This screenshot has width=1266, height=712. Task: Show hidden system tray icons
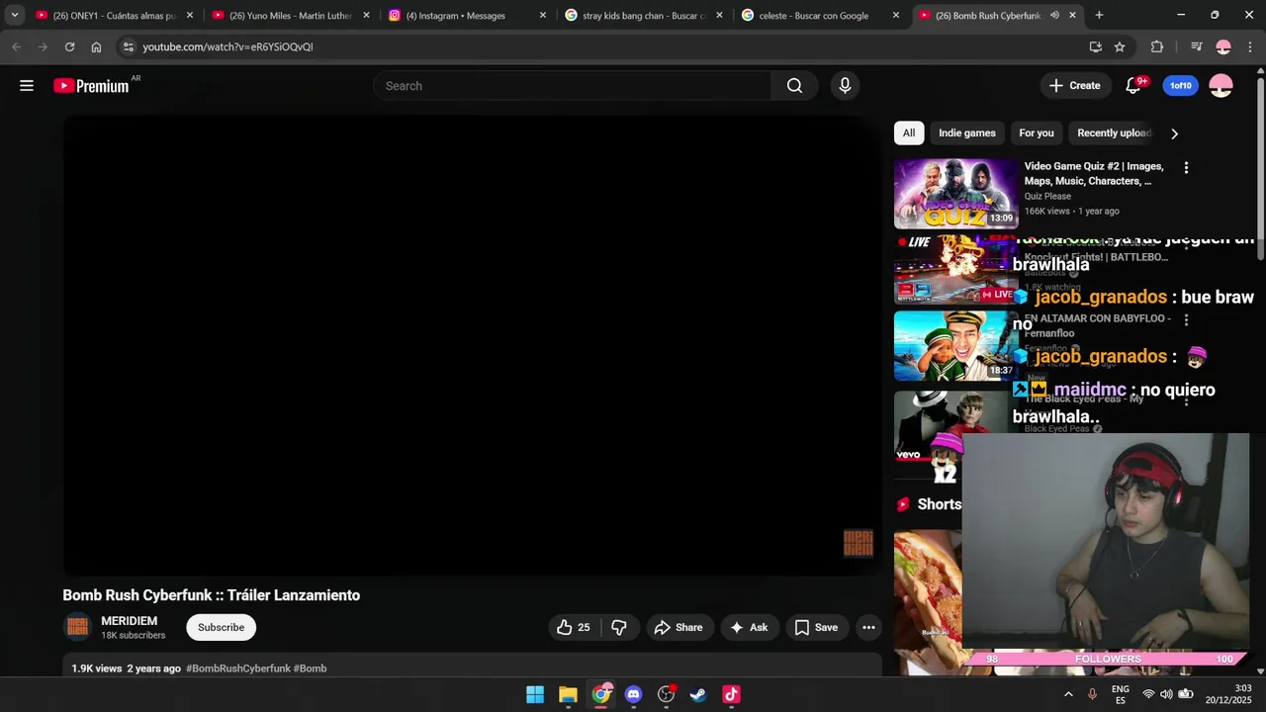(x=1068, y=694)
